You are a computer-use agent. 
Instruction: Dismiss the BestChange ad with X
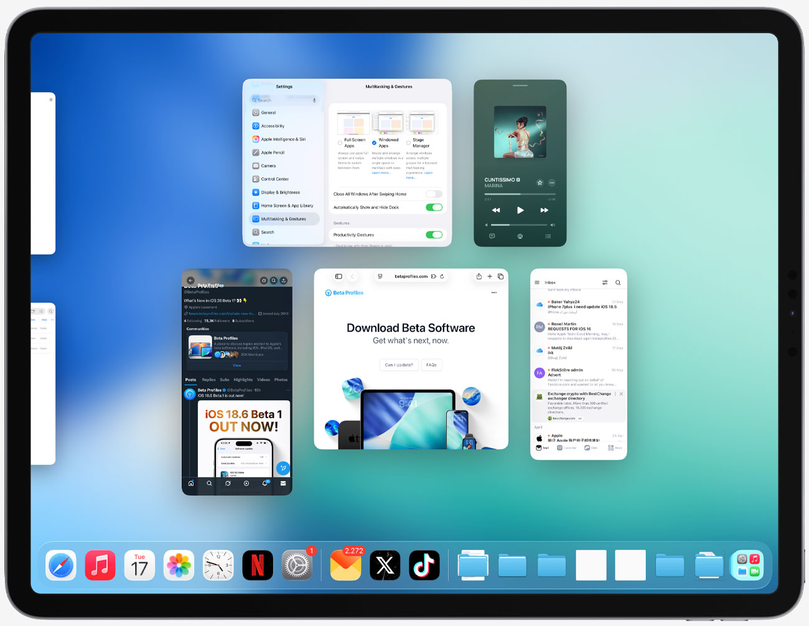(621, 394)
